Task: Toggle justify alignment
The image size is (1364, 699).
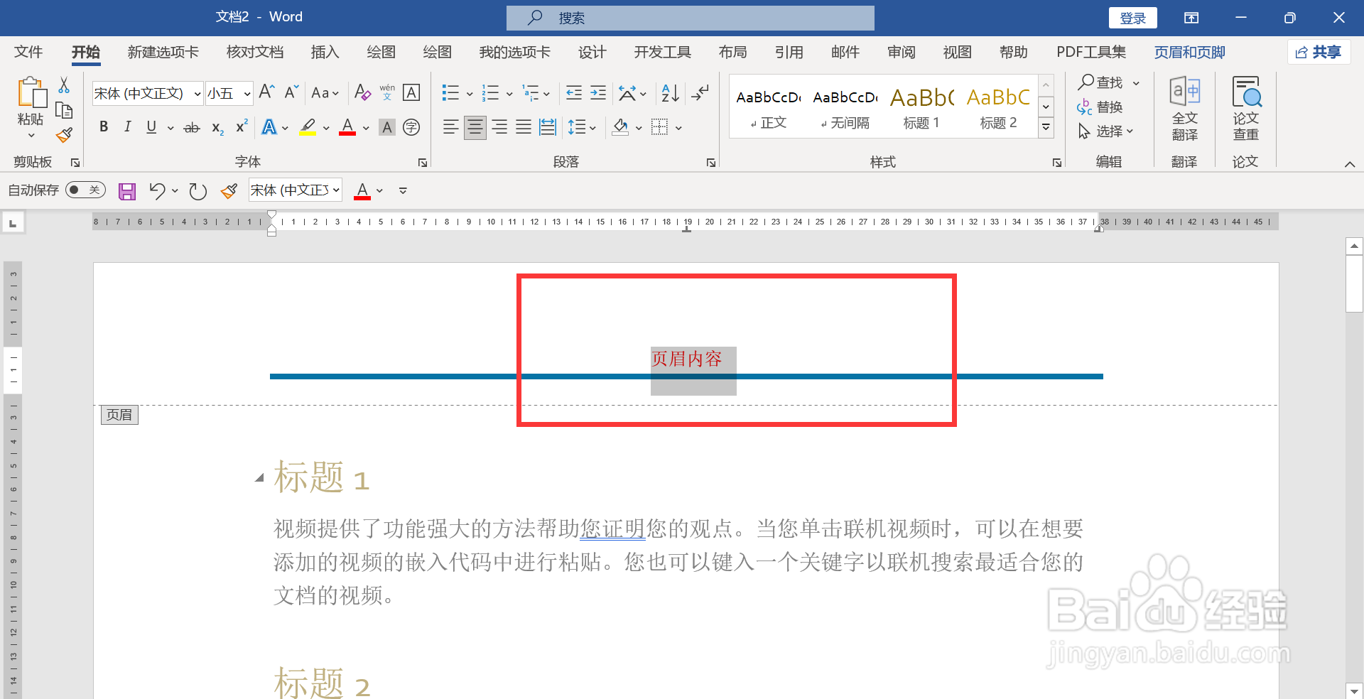Action: 524,127
